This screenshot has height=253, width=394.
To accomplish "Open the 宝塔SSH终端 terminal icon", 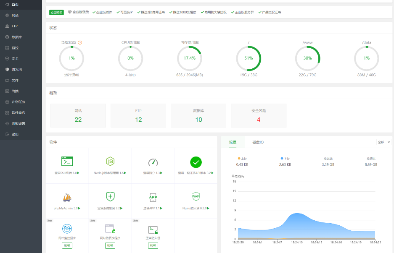I will [67, 162].
